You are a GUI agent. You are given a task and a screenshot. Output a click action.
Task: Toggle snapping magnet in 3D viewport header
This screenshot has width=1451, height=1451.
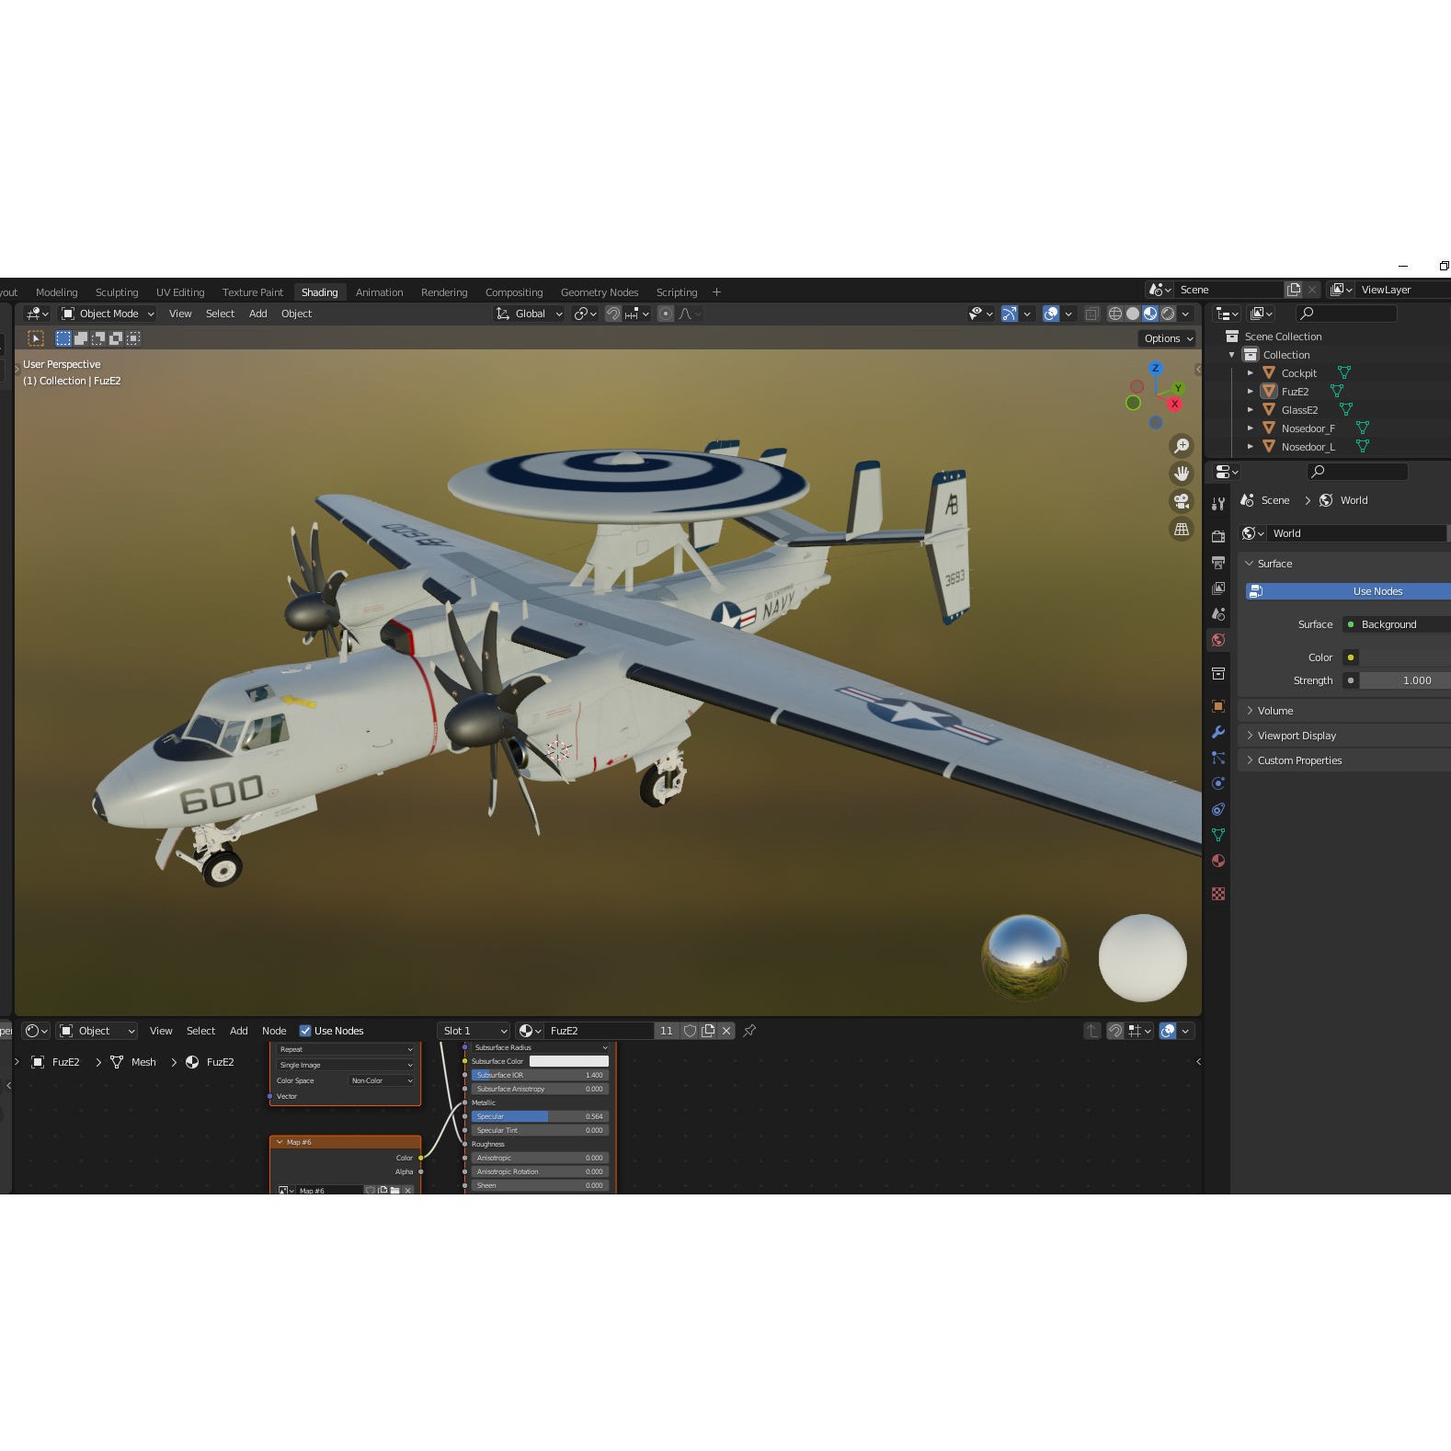612,314
